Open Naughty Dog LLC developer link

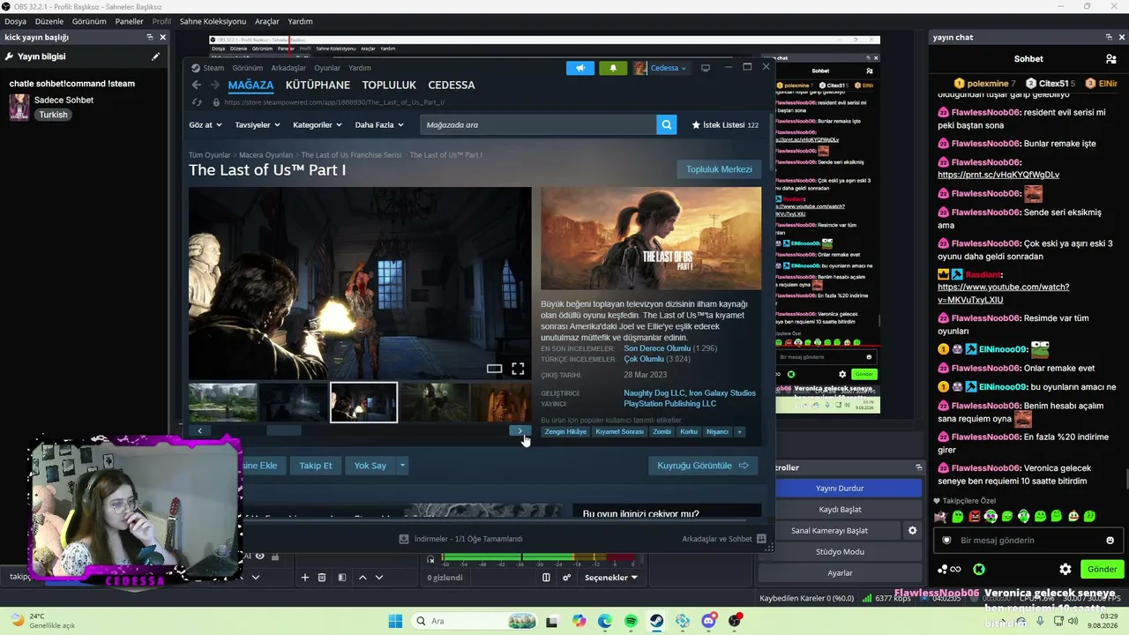(654, 393)
